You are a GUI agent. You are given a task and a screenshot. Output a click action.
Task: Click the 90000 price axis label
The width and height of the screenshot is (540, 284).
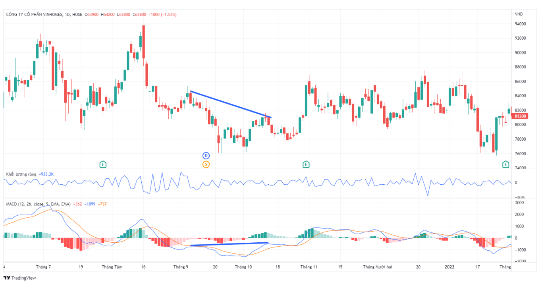pos(521,52)
